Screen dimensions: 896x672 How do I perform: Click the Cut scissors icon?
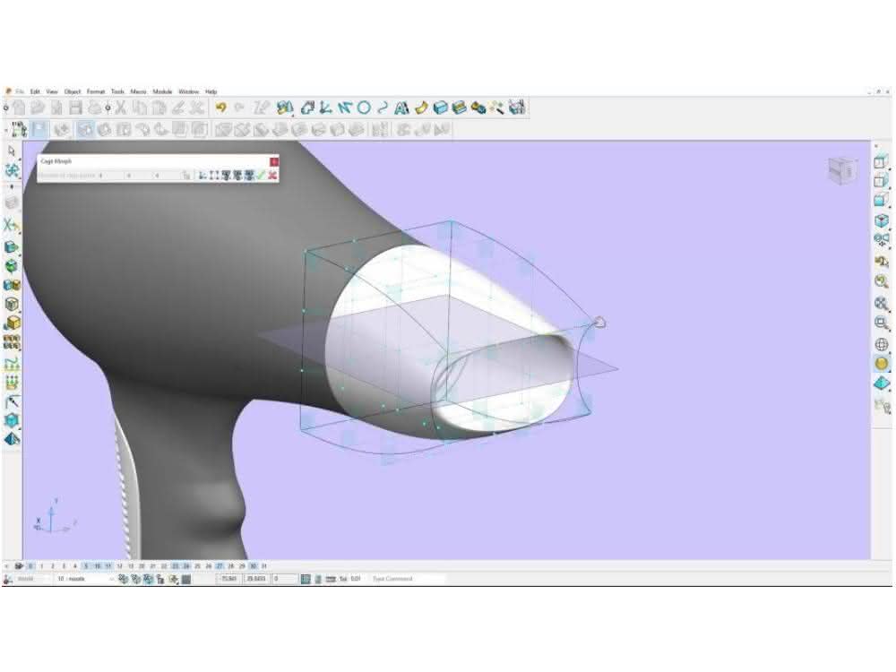coord(121,108)
